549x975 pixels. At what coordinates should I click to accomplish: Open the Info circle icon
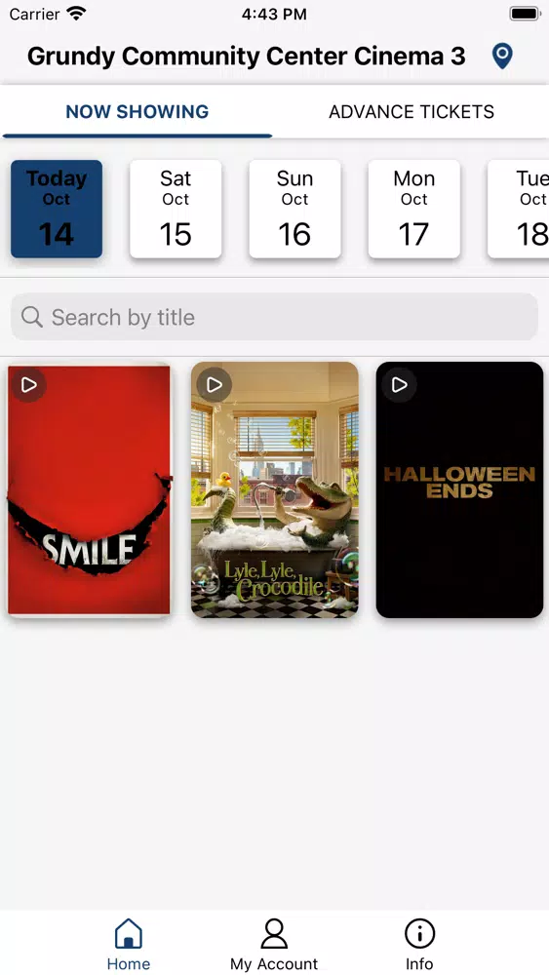point(419,933)
